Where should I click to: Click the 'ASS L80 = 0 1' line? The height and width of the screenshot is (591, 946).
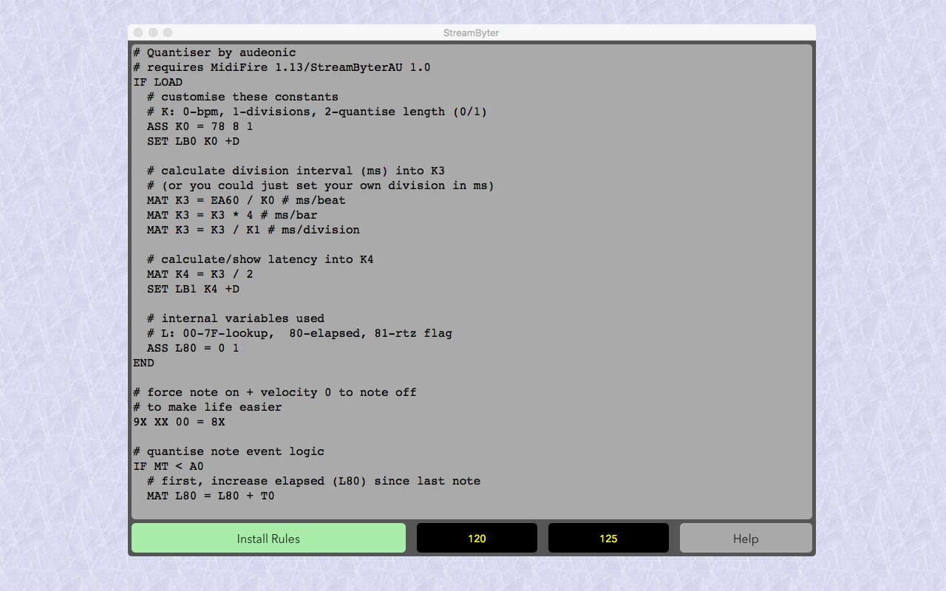click(x=193, y=348)
